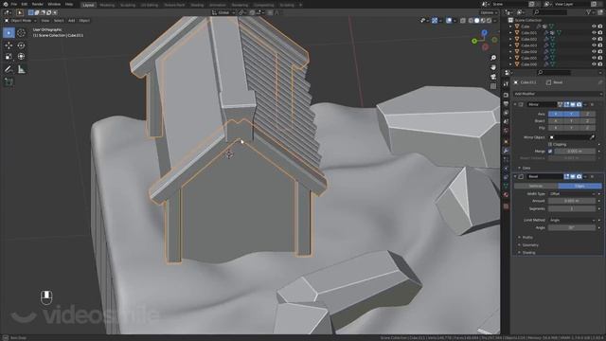Open the Add Modifier dropdown
This screenshot has height=341, width=606.
coord(558,94)
